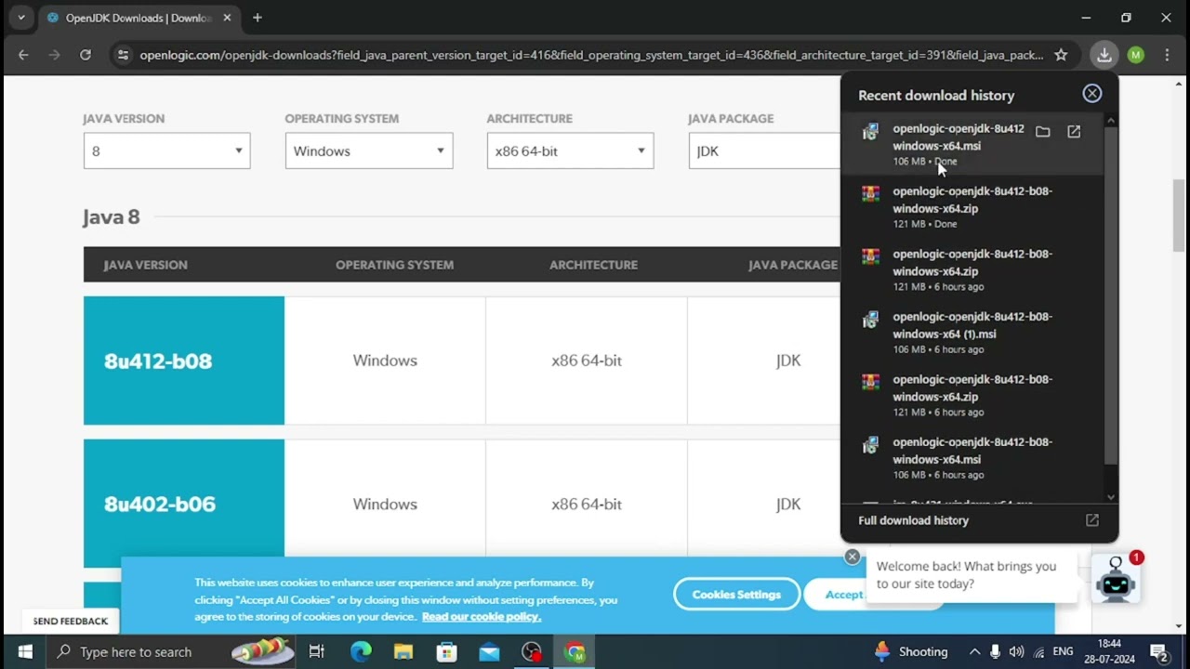The width and height of the screenshot is (1190, 669).
Task: Switch to Chrome taskbar icon
Action: pos(575,651)
